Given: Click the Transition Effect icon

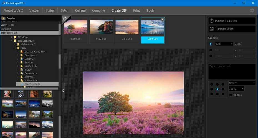Looking at the screenshot, I should 212,29.
